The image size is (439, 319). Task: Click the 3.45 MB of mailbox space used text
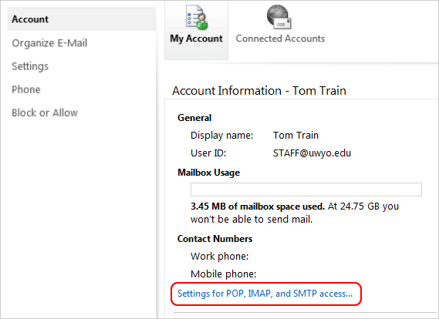258,207
